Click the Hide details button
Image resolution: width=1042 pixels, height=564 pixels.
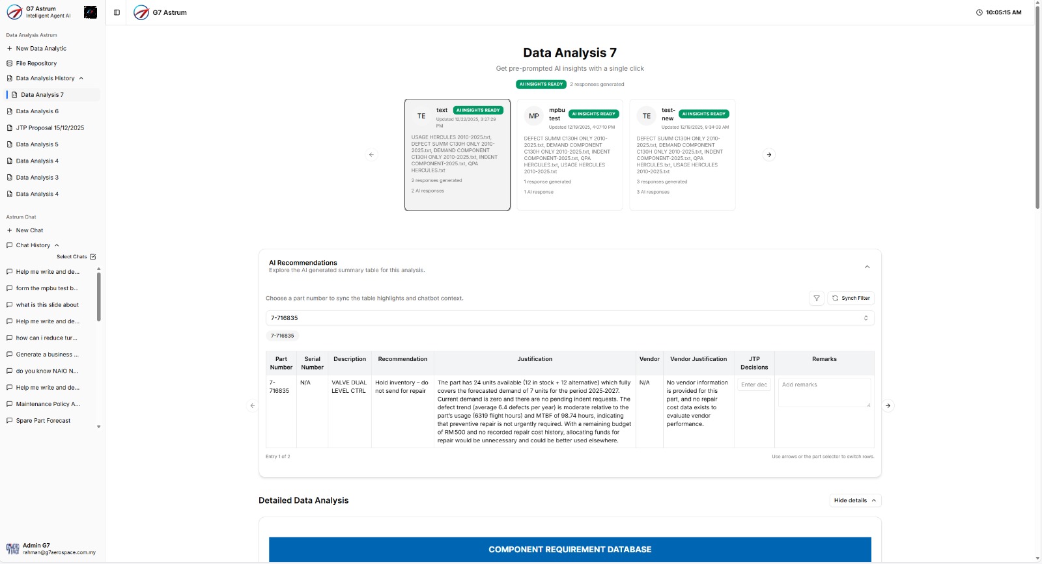[854, 500]
